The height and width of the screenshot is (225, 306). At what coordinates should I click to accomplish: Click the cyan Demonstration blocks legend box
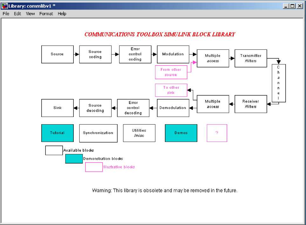pyautogui.click(x=74, y=159)
